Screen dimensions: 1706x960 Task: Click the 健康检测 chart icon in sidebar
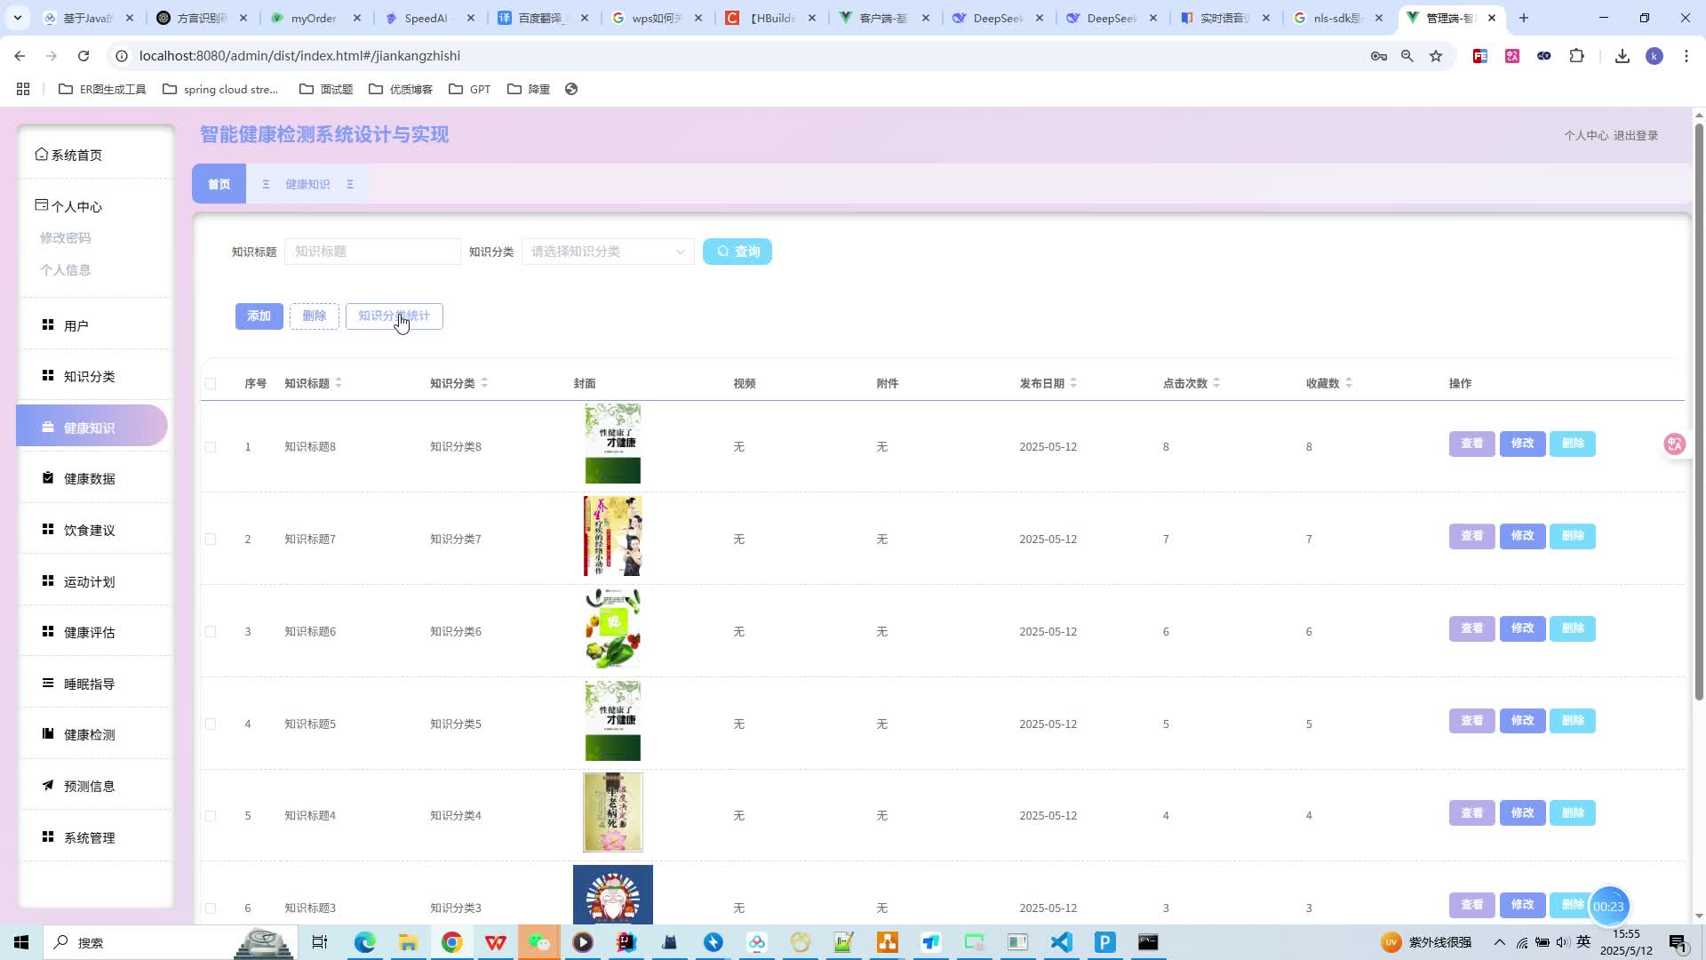coord(48,734)
